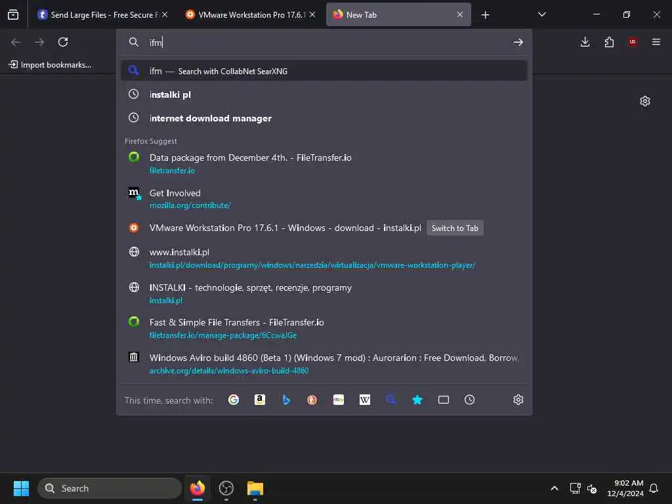Choose internet download manager suggestion

pyautogui.click(x=324, y=118)
